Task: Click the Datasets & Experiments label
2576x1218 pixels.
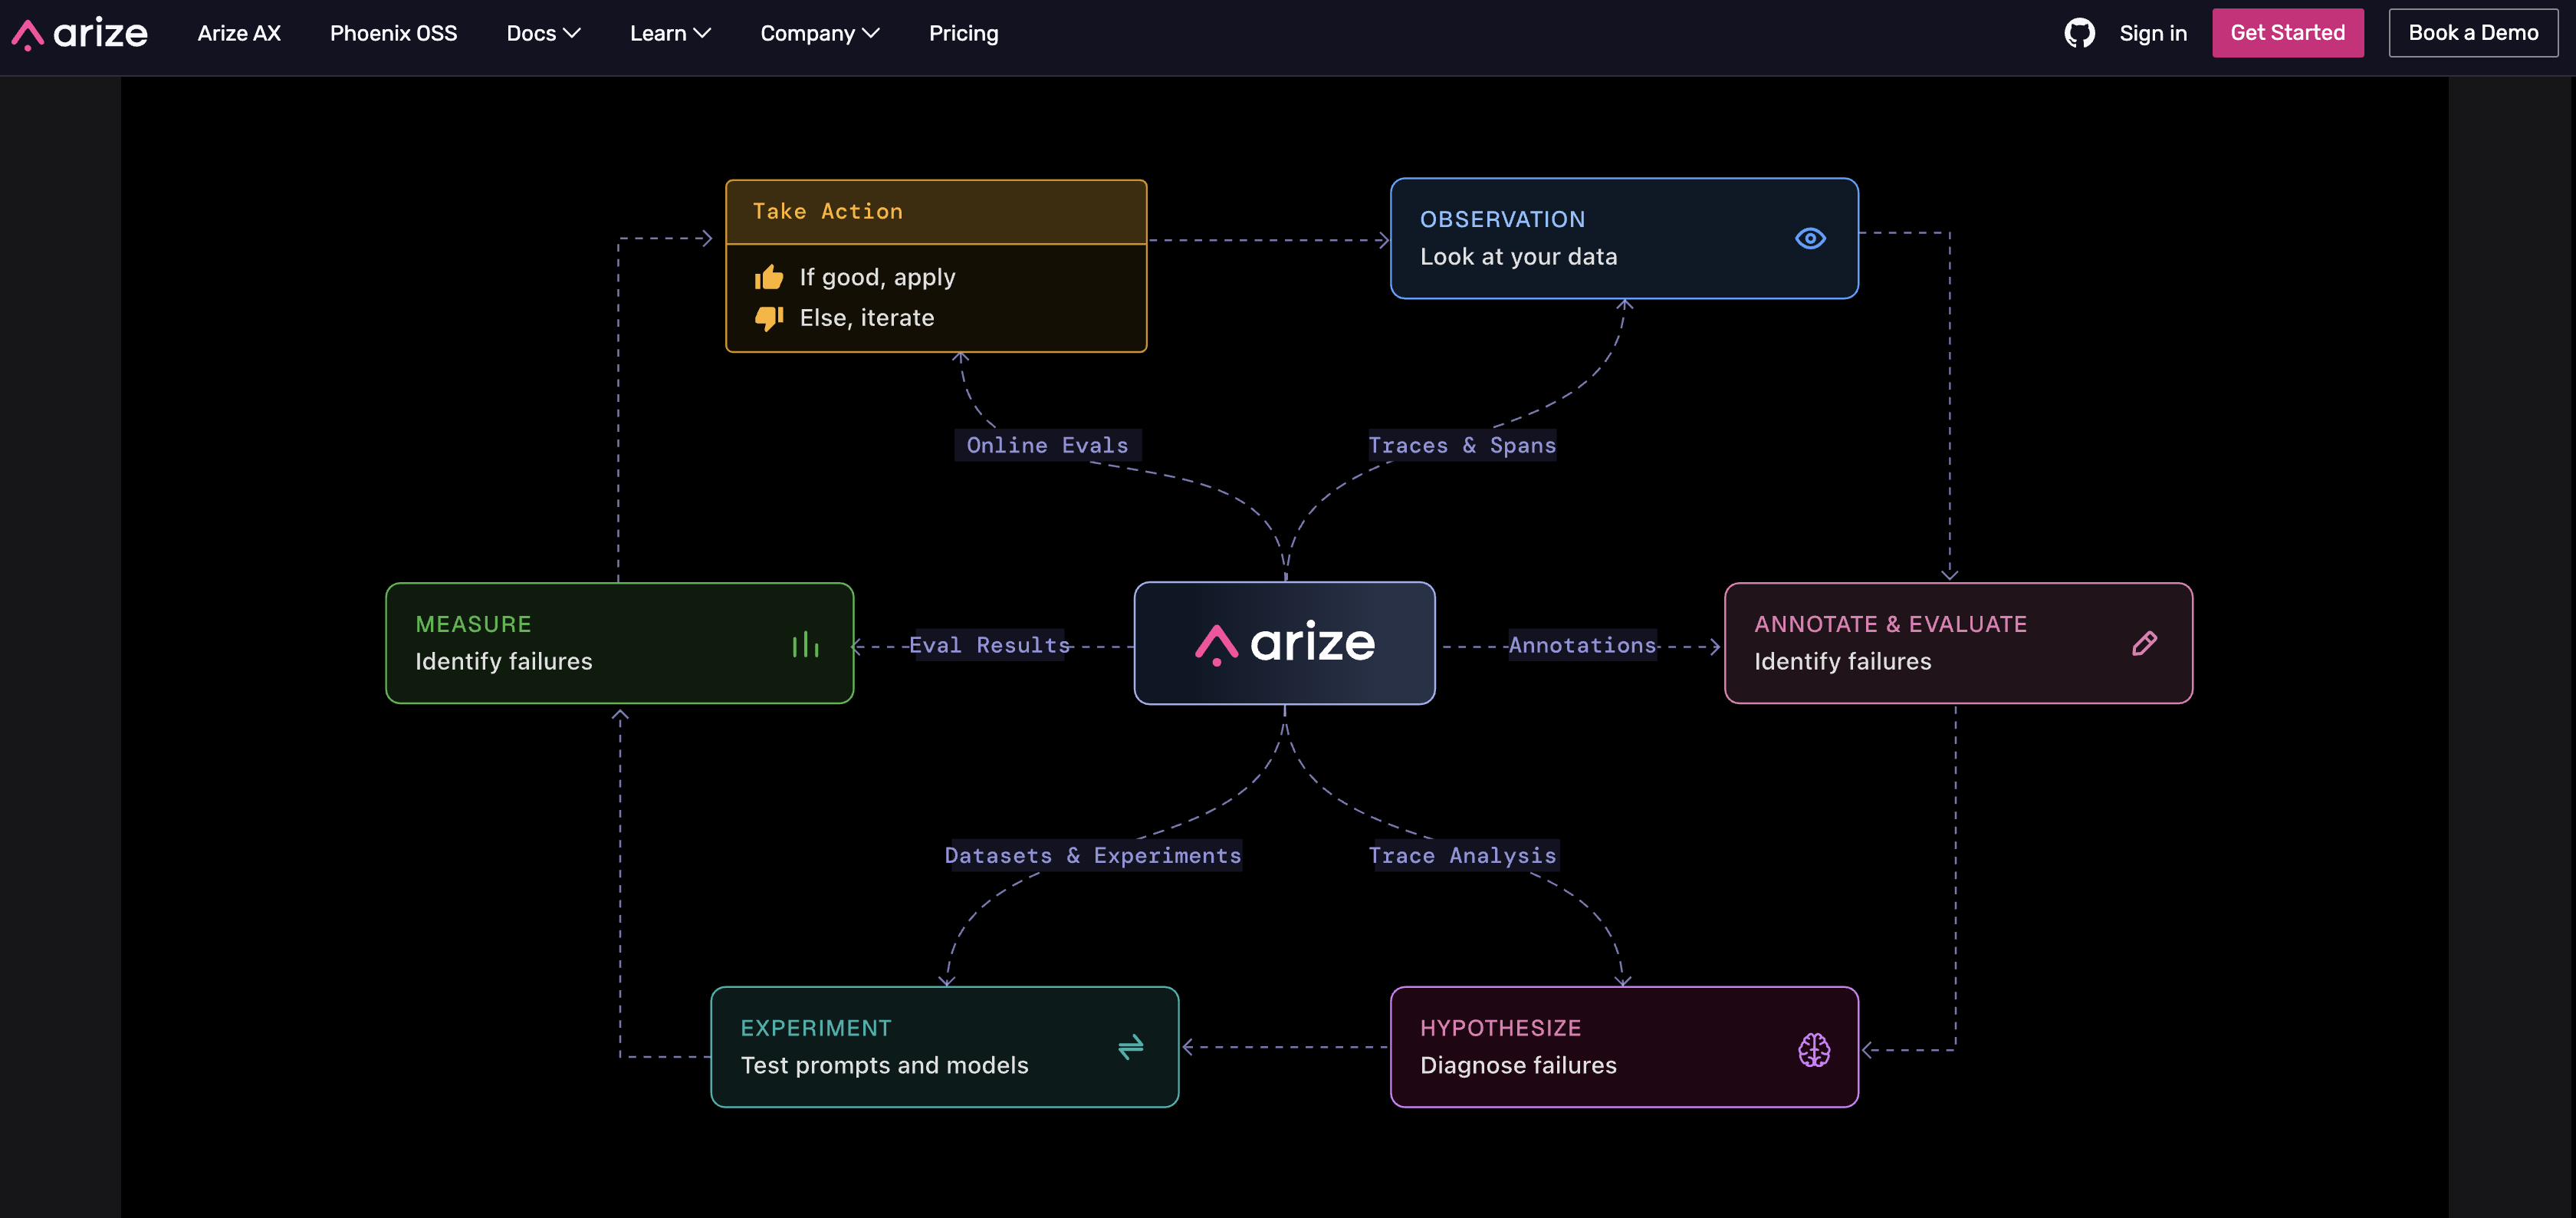Action: coord(1093,856)
